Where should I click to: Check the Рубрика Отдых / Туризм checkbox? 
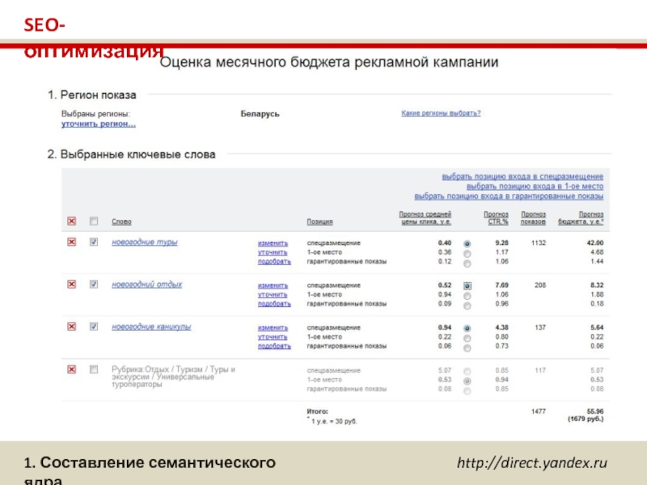[94, 369]
